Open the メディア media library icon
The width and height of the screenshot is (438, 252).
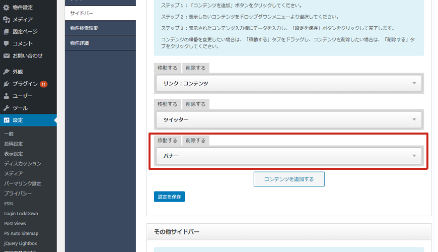click(6, 19)
